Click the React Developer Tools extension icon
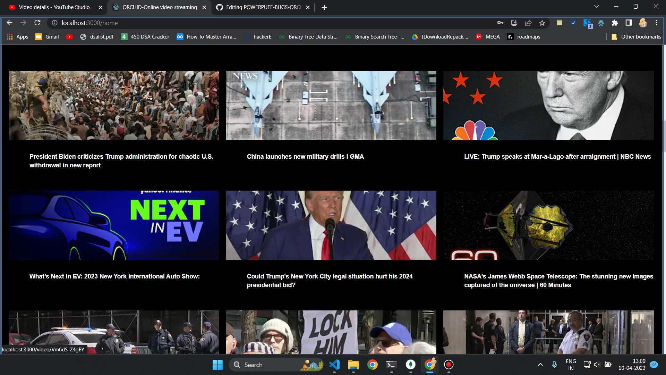666x375 pixels. pyautogui.click(x=601, y=23)
